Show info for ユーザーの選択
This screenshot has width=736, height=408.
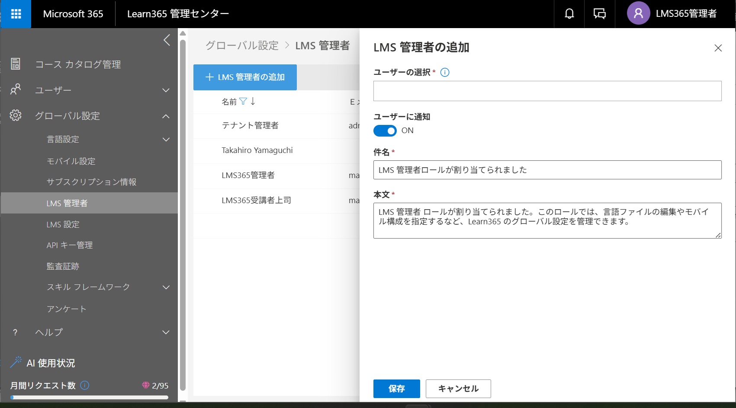445,72
